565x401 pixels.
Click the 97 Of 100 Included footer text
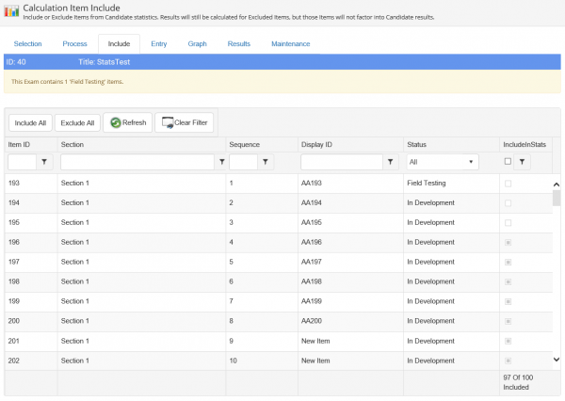pyautogui.click(x=518, y=382)
